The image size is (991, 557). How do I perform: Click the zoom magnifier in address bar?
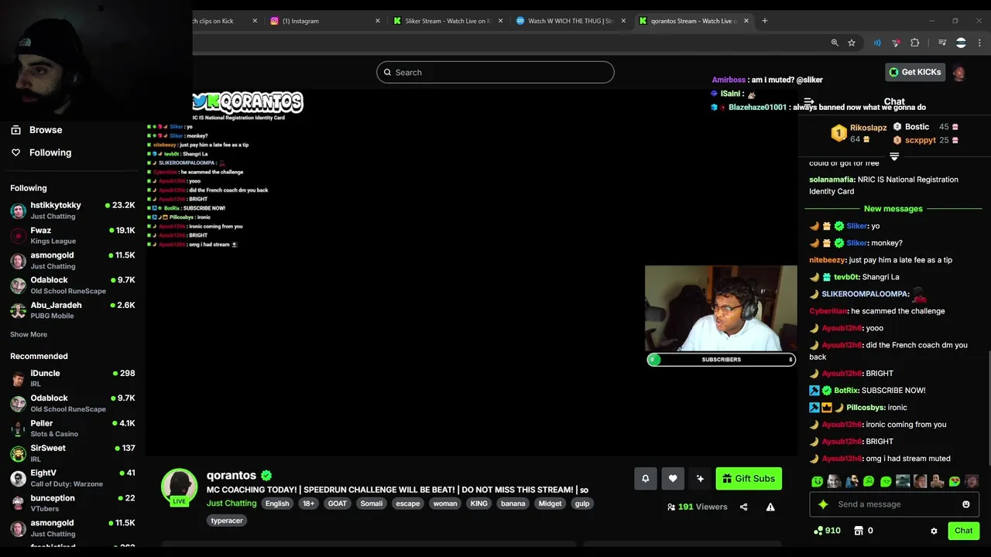[x=835, y=43]
